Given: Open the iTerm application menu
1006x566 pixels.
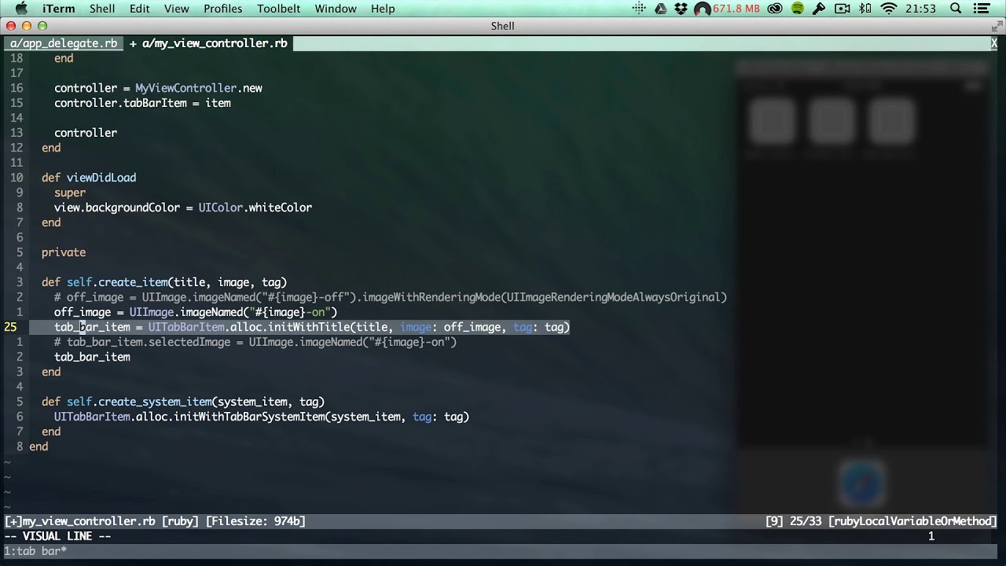Looking at the screenshot, I should tap(59, 9).
